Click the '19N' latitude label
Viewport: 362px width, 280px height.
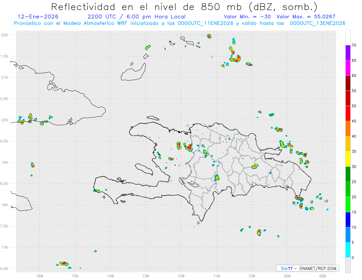click(5, 163)
